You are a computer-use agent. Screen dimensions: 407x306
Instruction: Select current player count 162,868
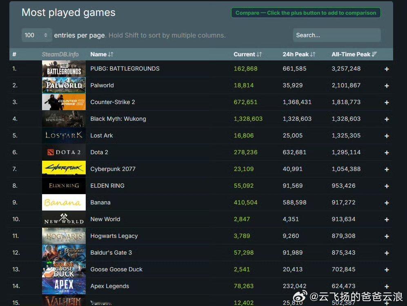point(246,69)
